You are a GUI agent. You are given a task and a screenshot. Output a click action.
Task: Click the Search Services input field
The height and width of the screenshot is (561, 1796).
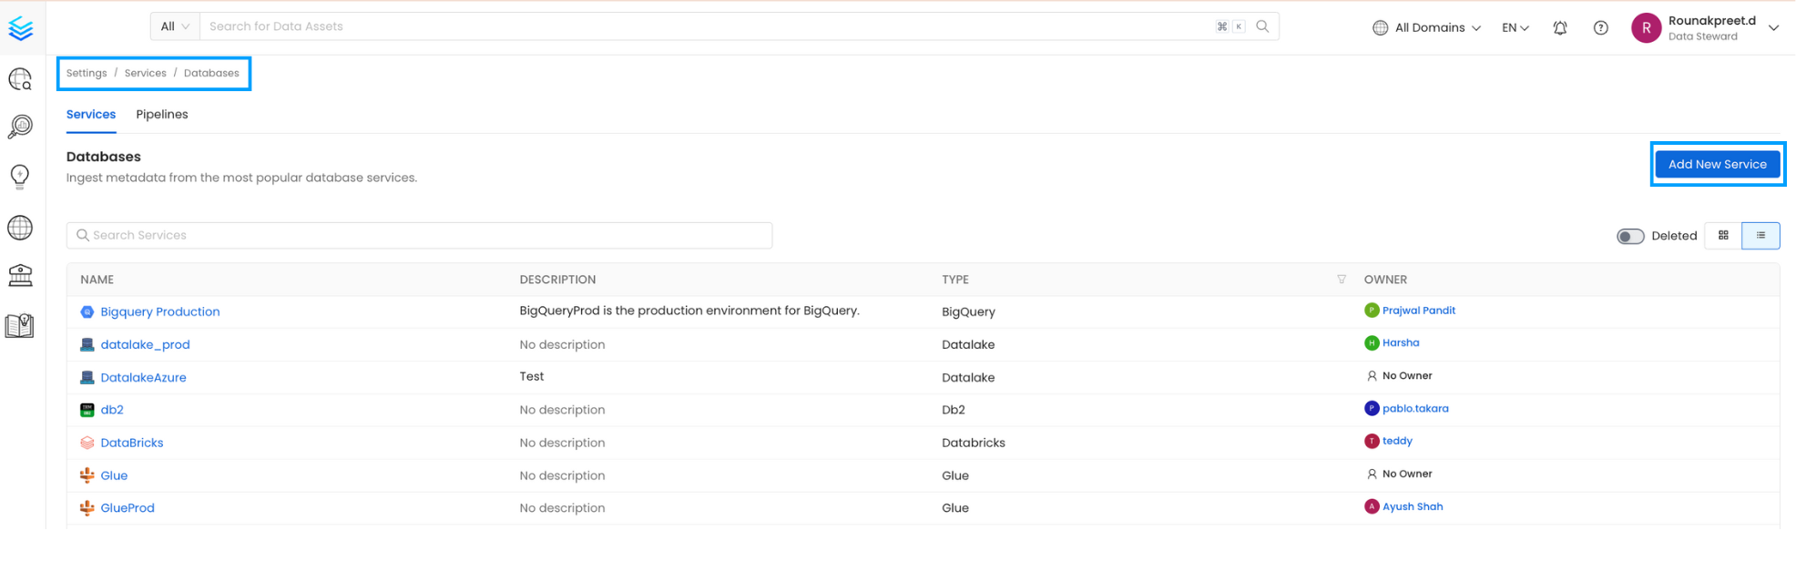coord(419,235)
